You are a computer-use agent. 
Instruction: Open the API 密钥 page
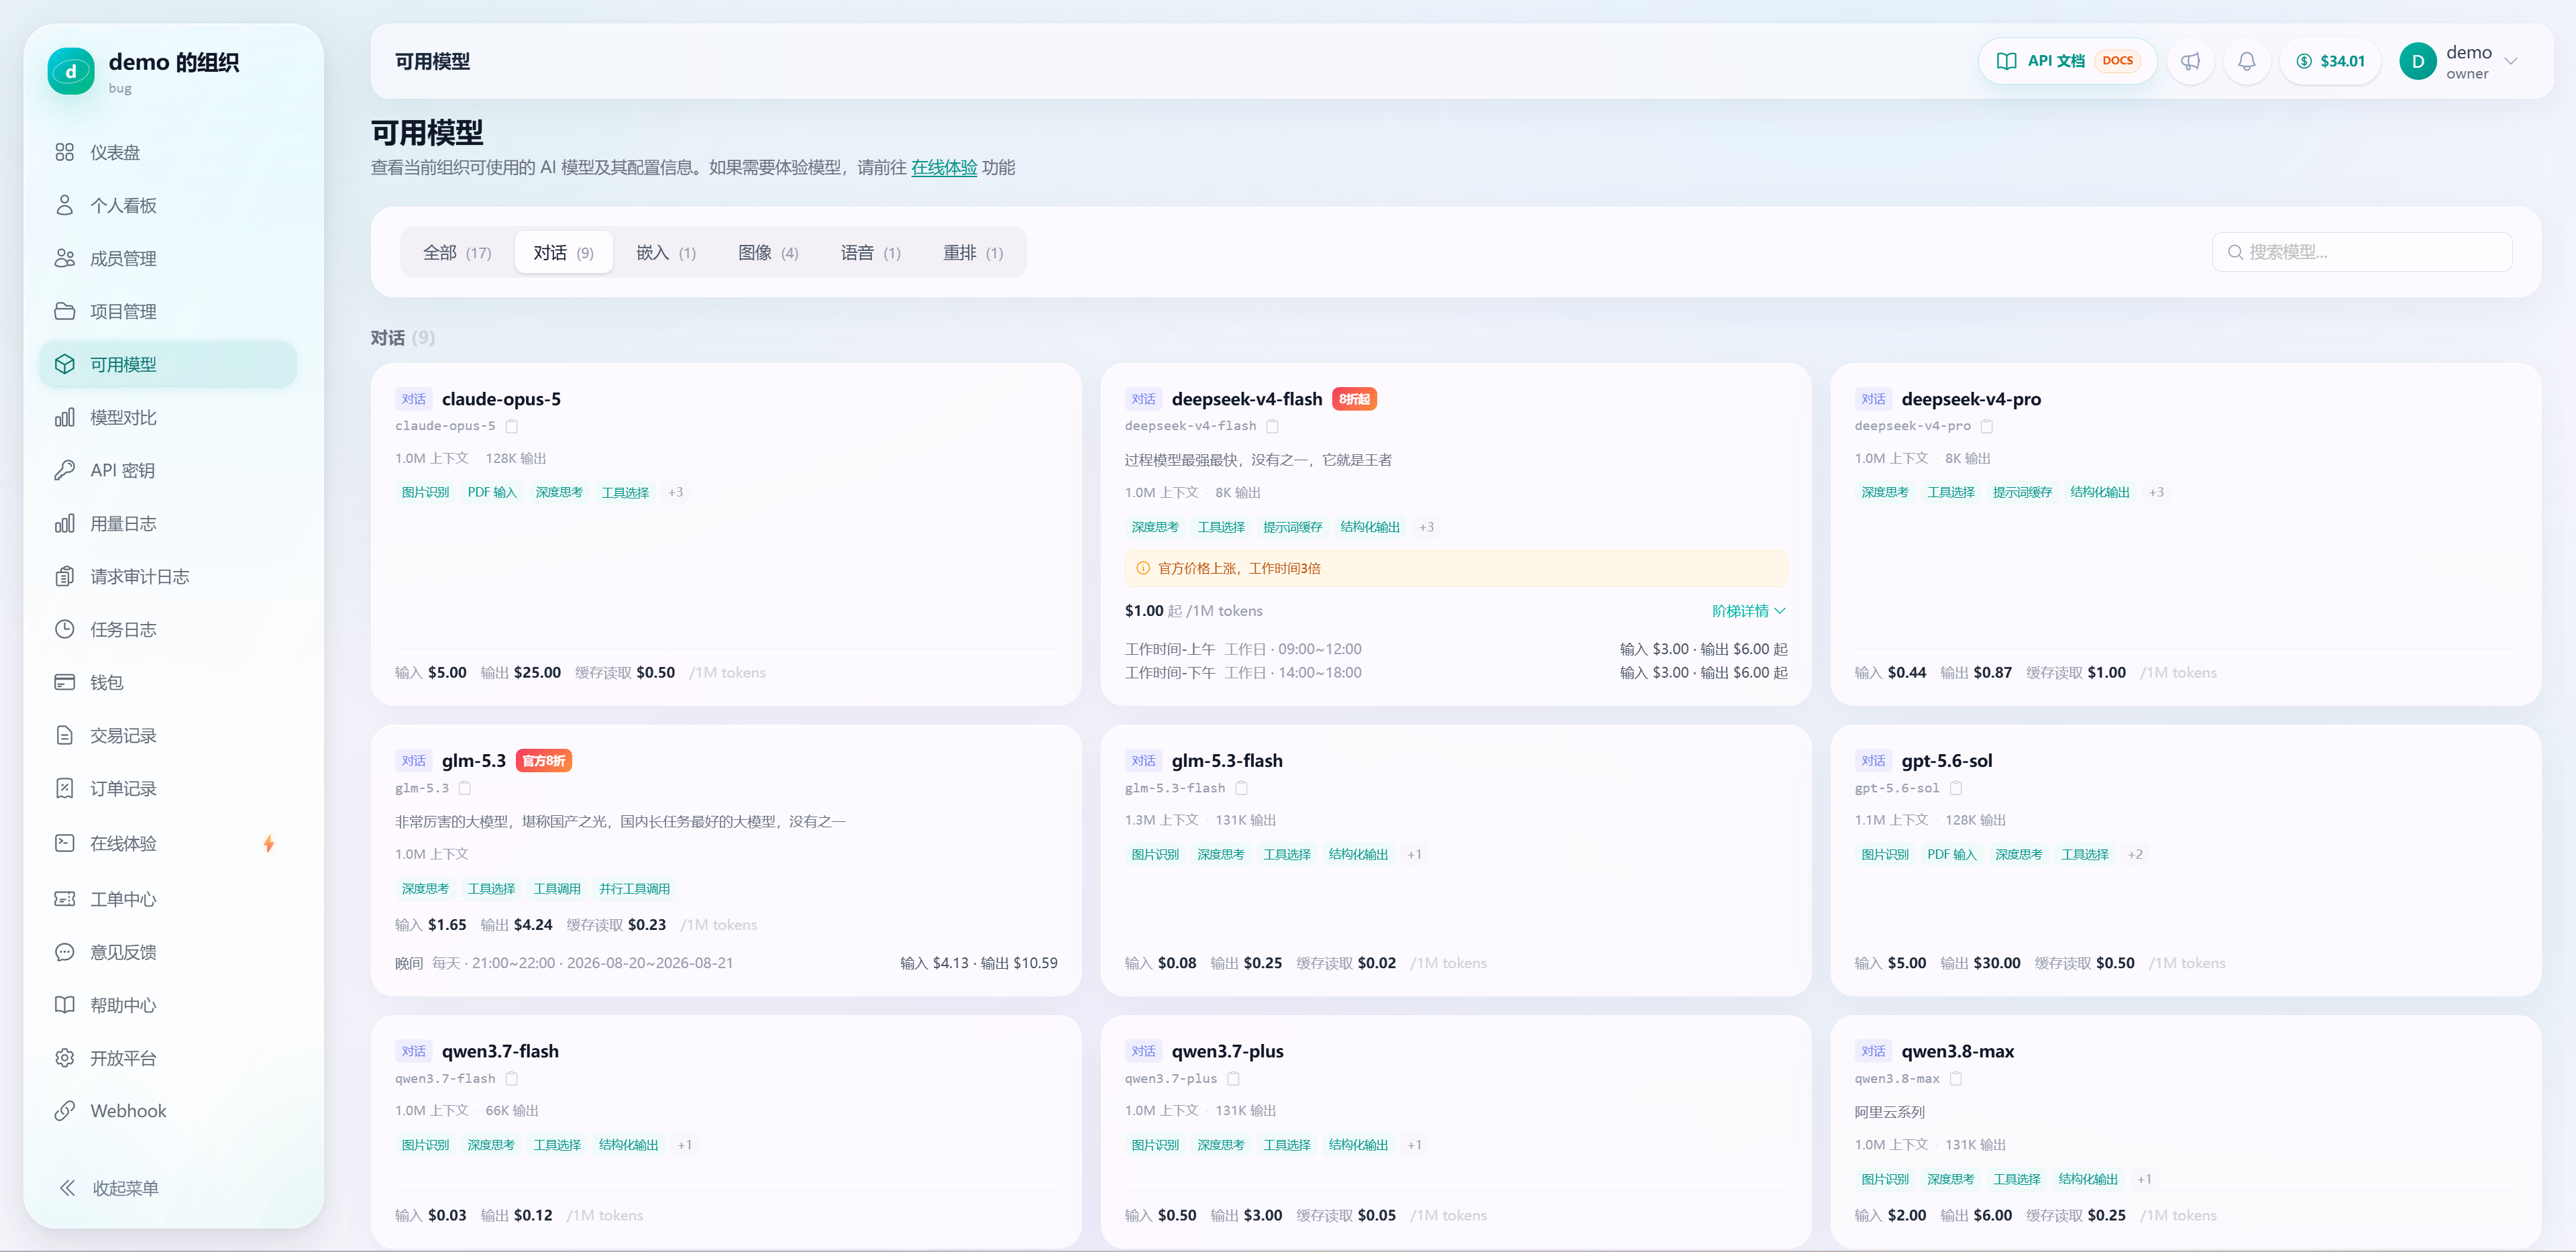click(168, 470)
